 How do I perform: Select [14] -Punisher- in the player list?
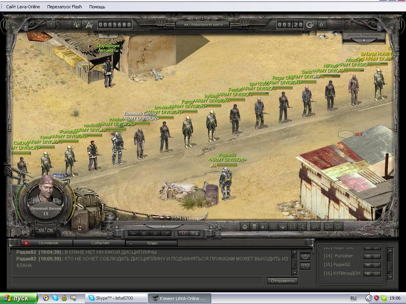pos(339,256)
